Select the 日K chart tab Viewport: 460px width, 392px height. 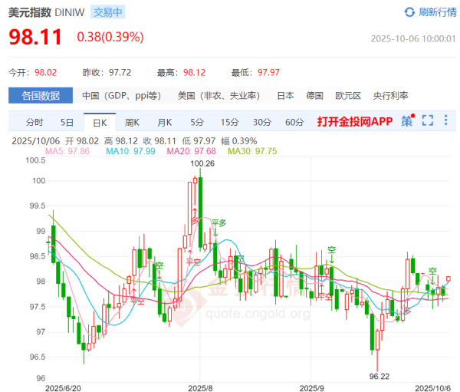tap(100, 123)
